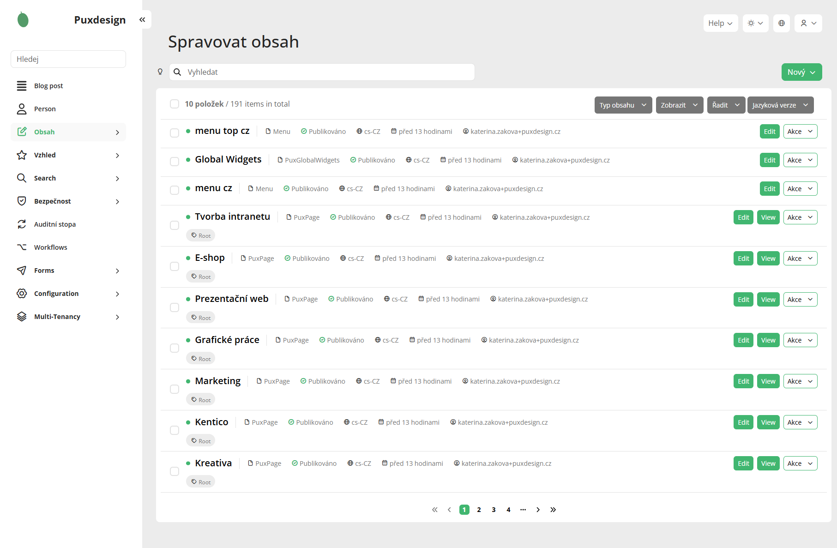Edit the Tvorba intranetu page

click(743, 217)
